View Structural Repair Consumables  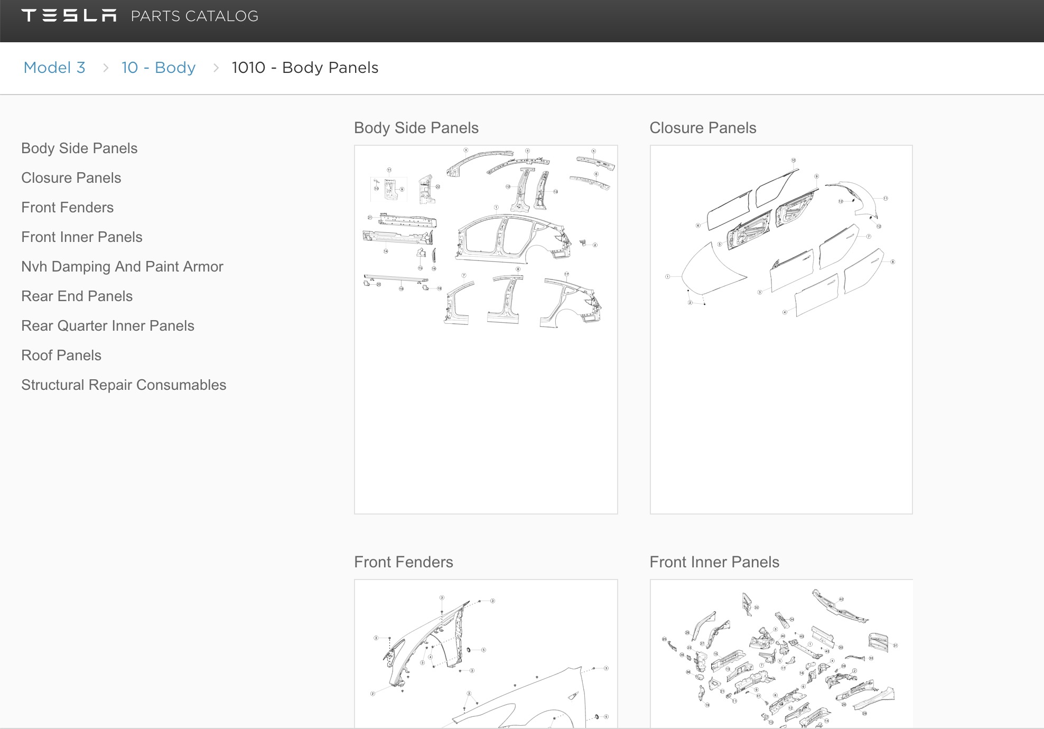click(x=123, y=385)
